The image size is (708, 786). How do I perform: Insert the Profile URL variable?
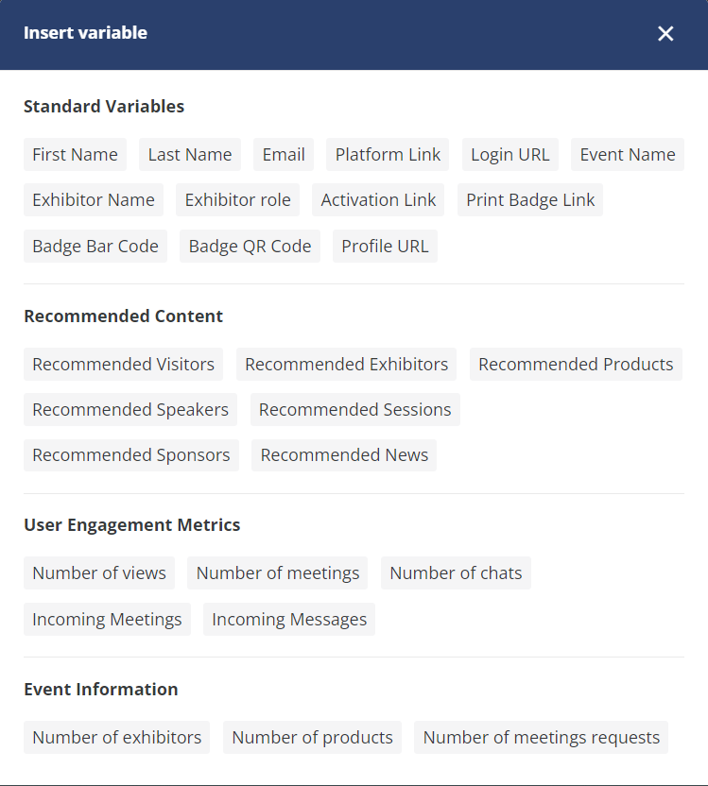(x=385, y=247)
